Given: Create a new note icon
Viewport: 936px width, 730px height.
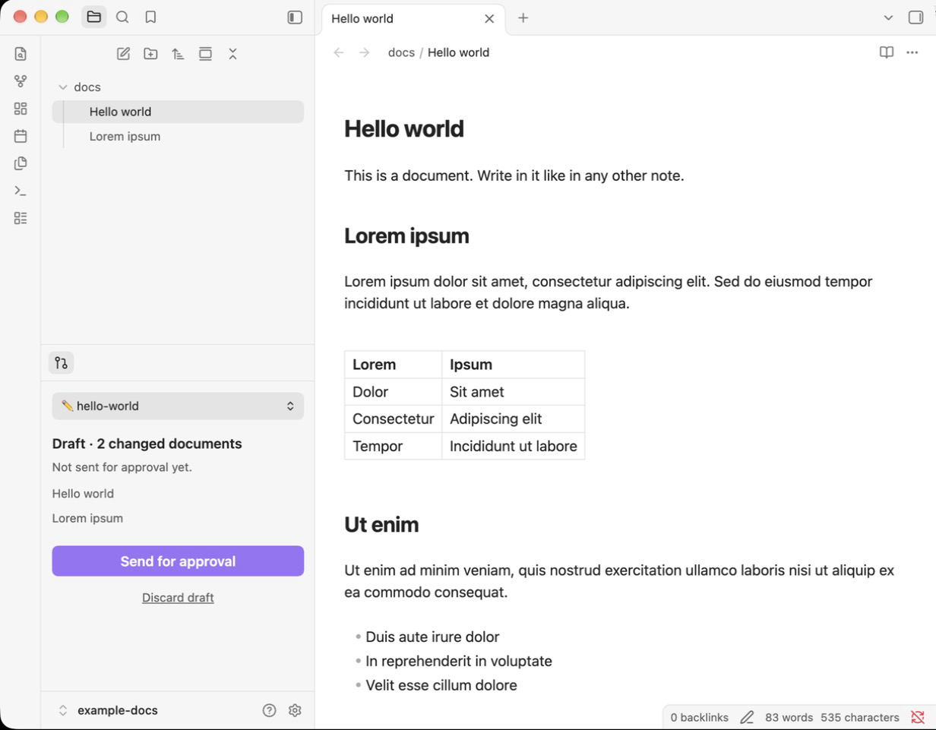Looking at the screenshot, I should click(x=123, y=54).
